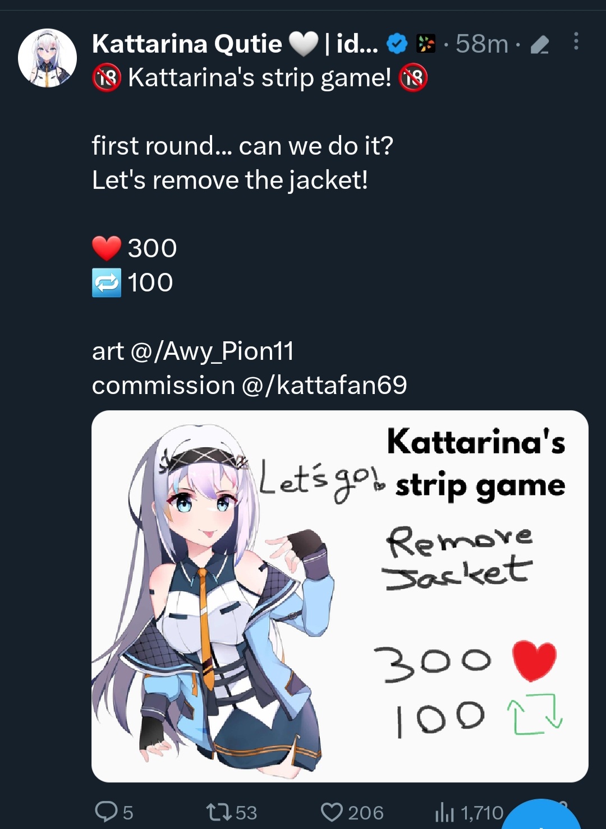Viewport: 606px width, 829px height.
Task: Tap the retweet arrows icon
Action: 219,812
